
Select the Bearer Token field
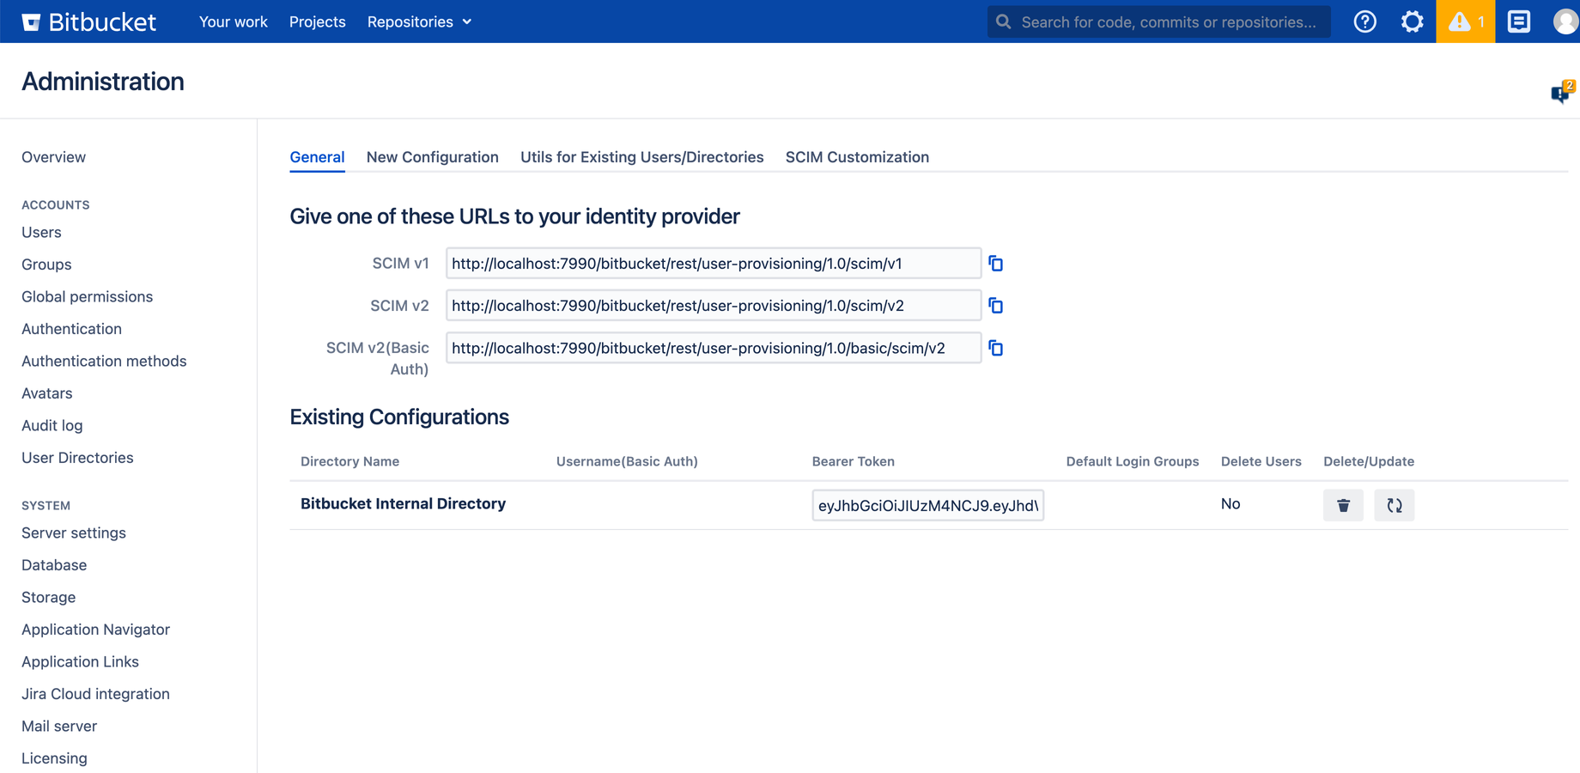927,505
